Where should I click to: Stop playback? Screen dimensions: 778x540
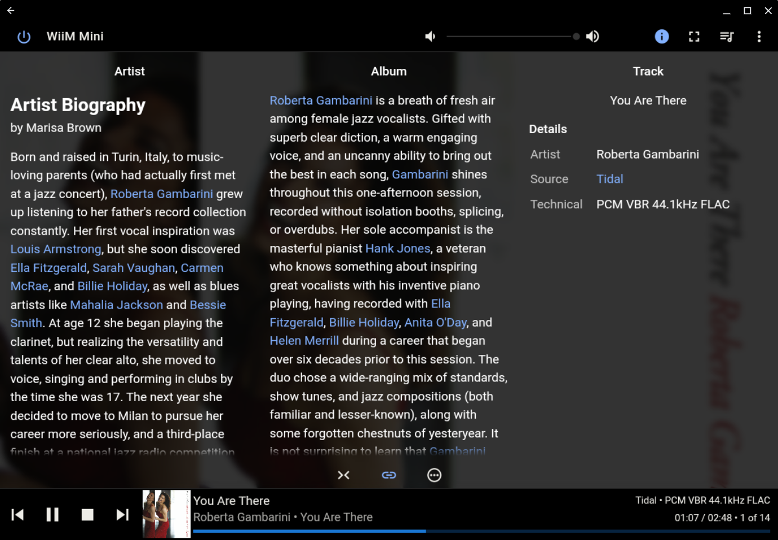click(x=87, y=515)
